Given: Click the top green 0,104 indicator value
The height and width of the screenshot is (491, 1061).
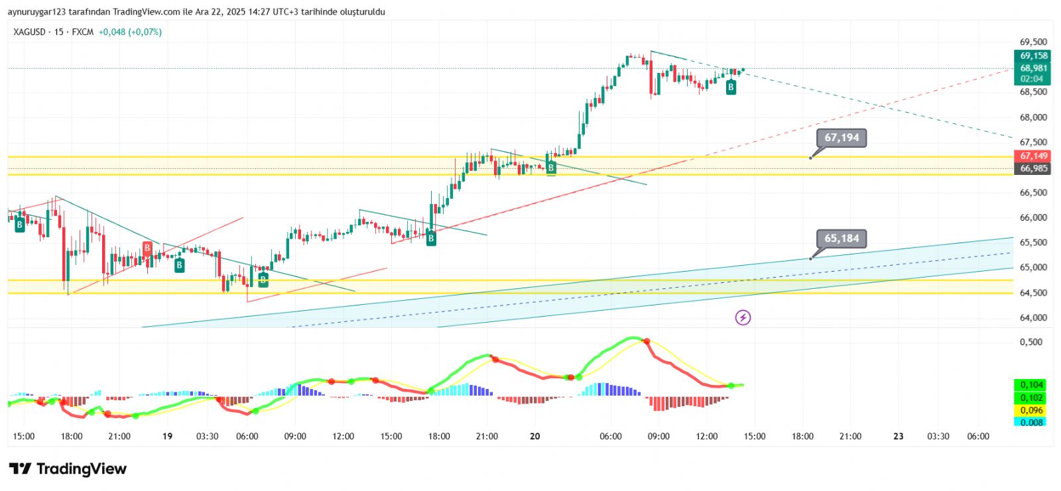Looking at the screenshot, I should 1030,385.
